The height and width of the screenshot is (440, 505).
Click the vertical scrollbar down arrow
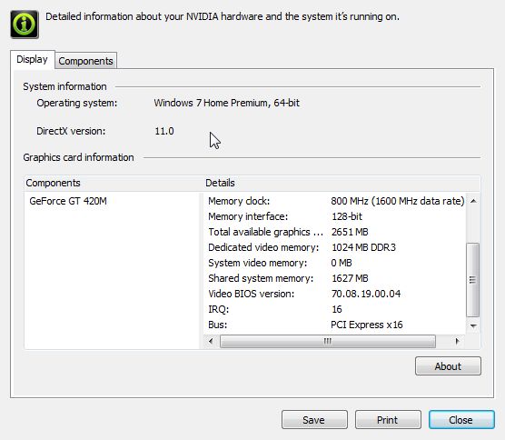(473, 325)
